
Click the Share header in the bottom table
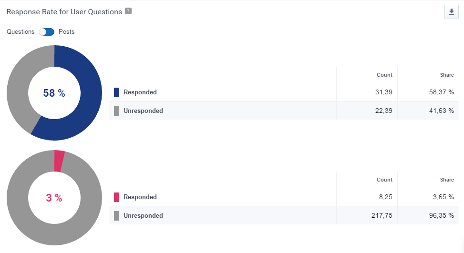pos(447,180)
